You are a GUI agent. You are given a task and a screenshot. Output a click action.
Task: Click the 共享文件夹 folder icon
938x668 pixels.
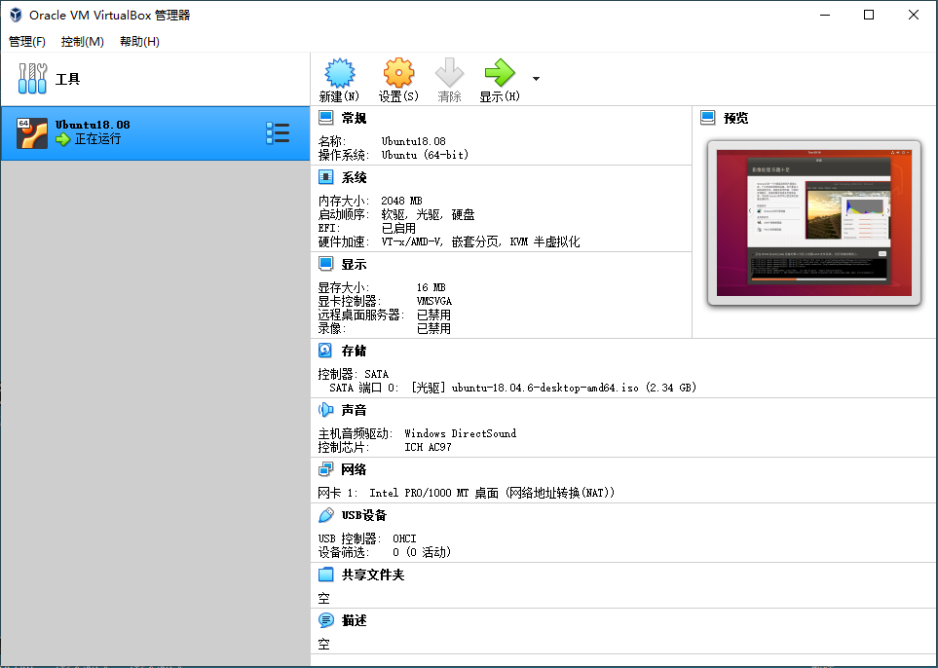click(325, 575)
